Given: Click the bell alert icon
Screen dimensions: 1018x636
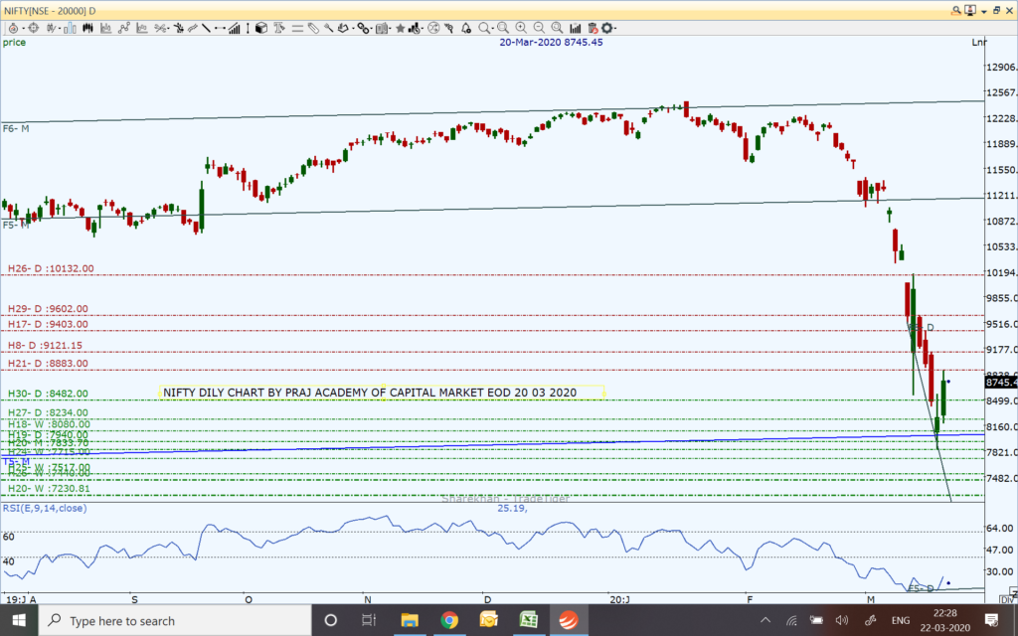Looking at the screenshot, I should coord(465,28).
